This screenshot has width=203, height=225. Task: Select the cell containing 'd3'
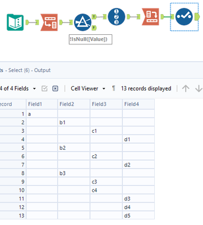139,199
